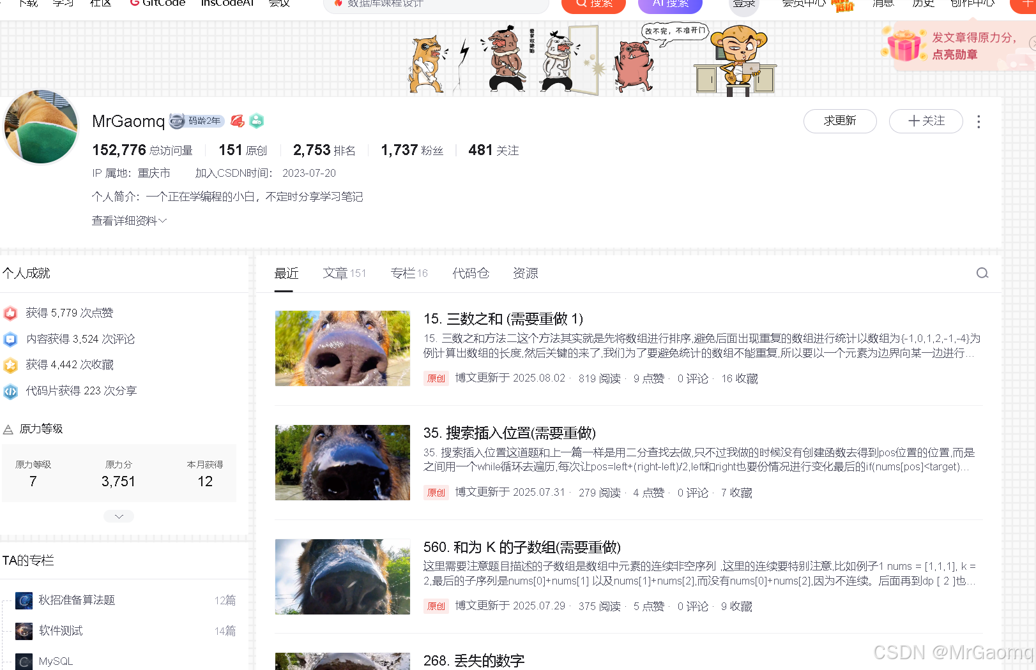
Task: Open the GitCode nav link
Action: [157, 4]
